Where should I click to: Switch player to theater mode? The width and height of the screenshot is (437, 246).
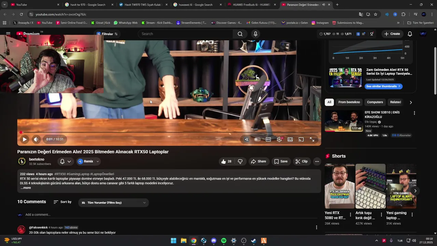(x=290, y=139)
